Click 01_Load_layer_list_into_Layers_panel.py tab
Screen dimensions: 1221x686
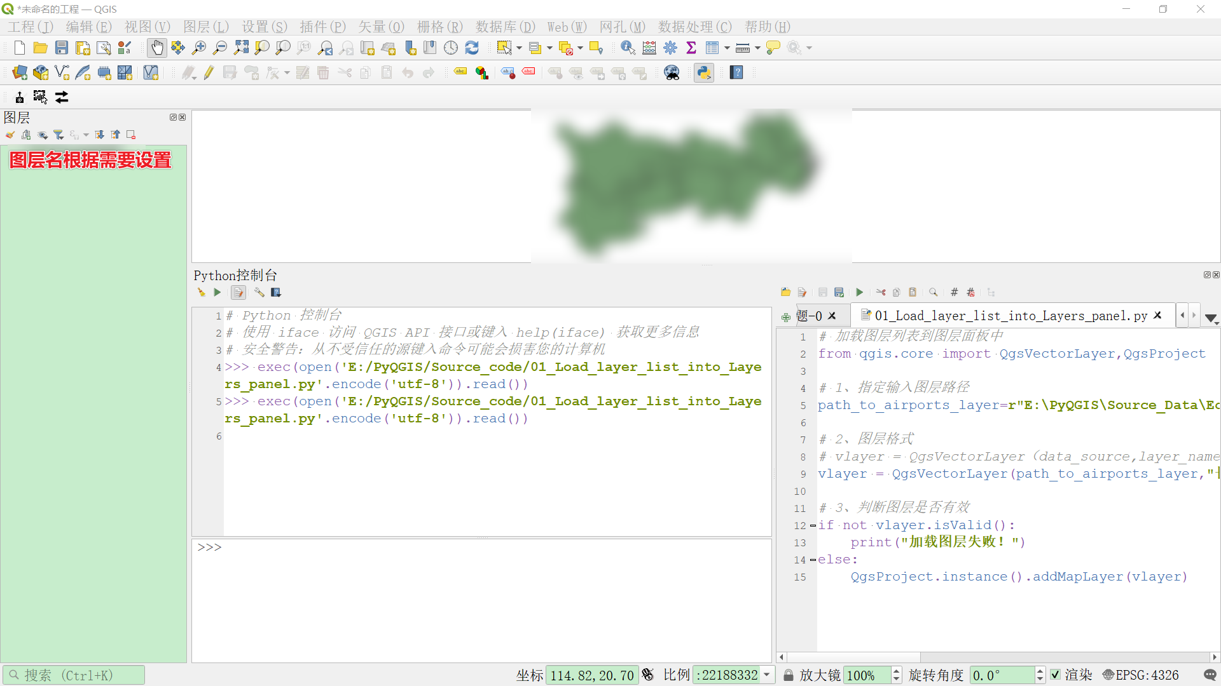(1003, 316)
